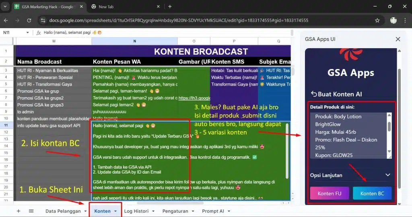
Task: Switch to the New Tab browser tab
Action: [x=125, y=6]
